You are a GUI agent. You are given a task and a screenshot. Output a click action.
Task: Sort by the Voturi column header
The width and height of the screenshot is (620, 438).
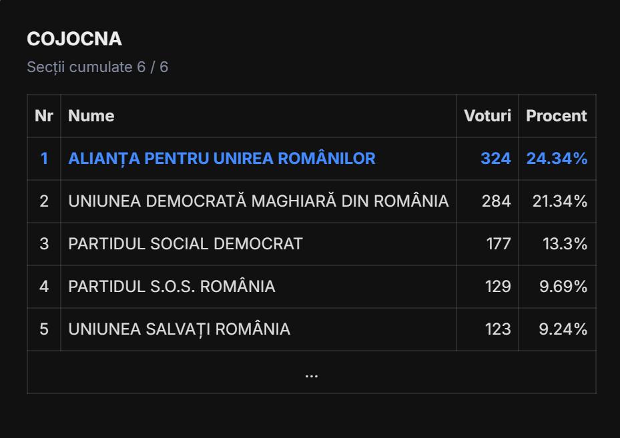coord(487,116)
